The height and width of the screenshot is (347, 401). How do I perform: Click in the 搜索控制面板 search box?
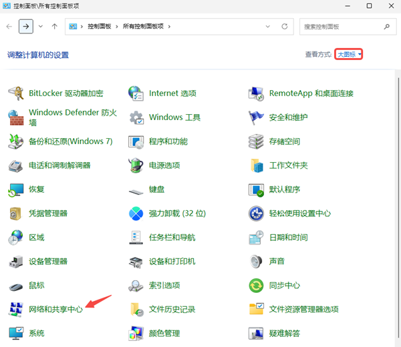point(348,27)
